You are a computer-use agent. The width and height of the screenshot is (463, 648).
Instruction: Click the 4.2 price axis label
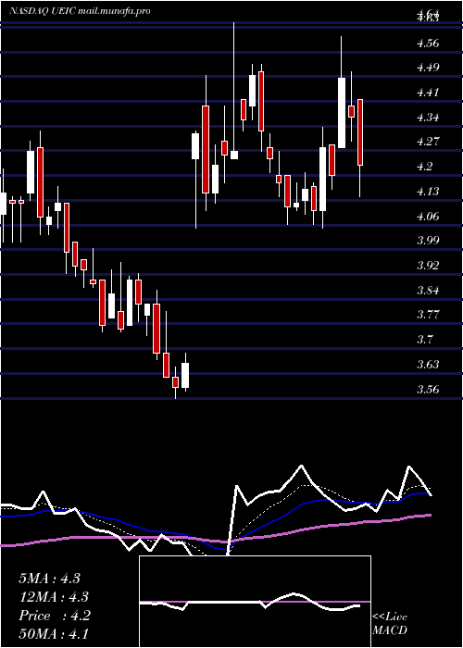426,167
